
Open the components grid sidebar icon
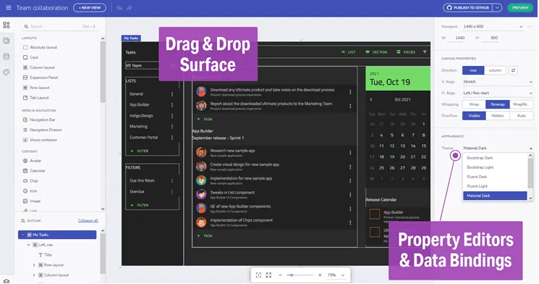coord(7,25)
